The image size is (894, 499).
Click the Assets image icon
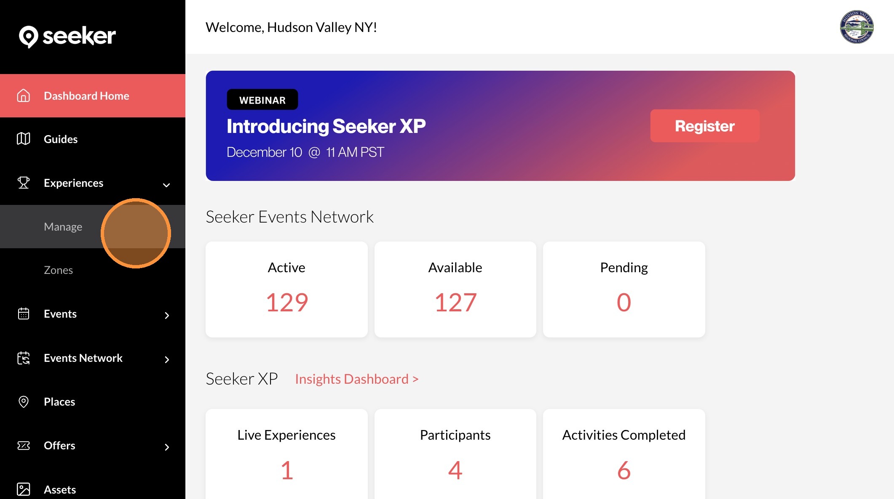tap(24, 489)
